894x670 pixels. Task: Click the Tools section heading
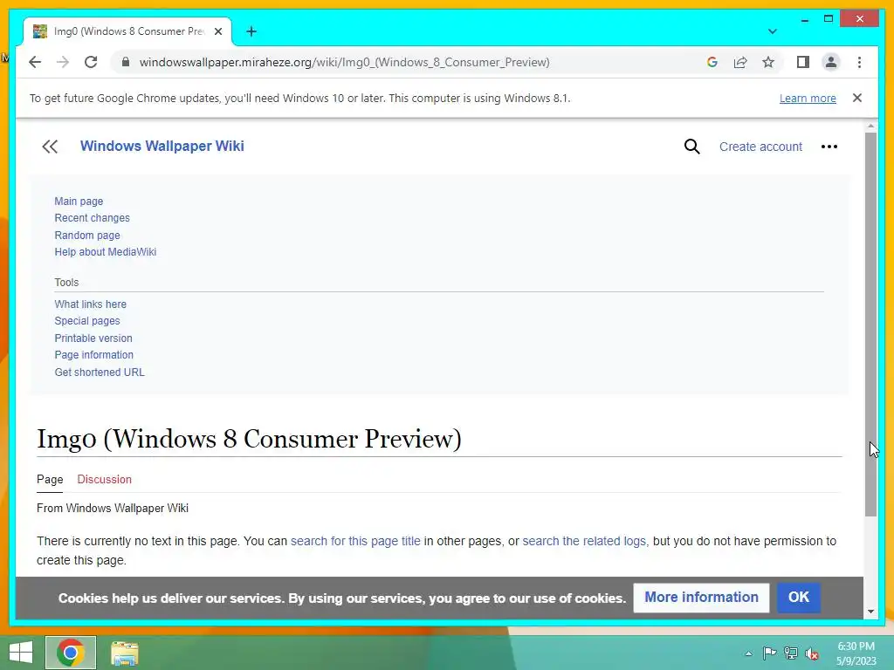pos(66,282)
